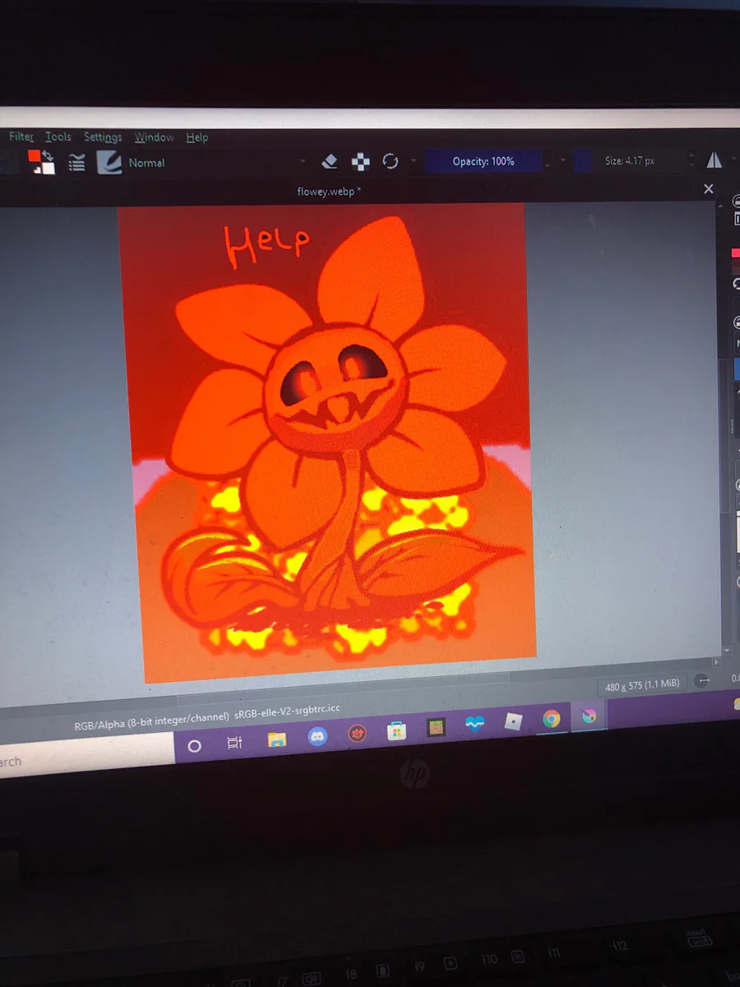Toggle eraser mode
Screen dimensions: 740x987
coord(330,162)
